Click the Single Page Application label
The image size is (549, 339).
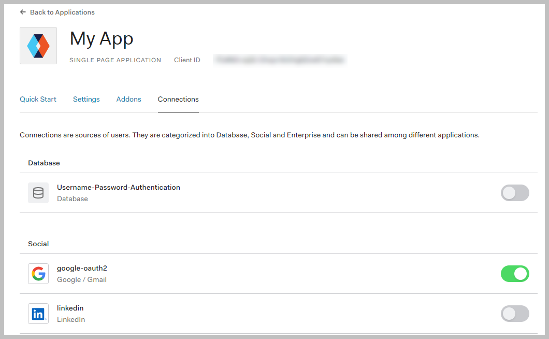click(115, 60)
